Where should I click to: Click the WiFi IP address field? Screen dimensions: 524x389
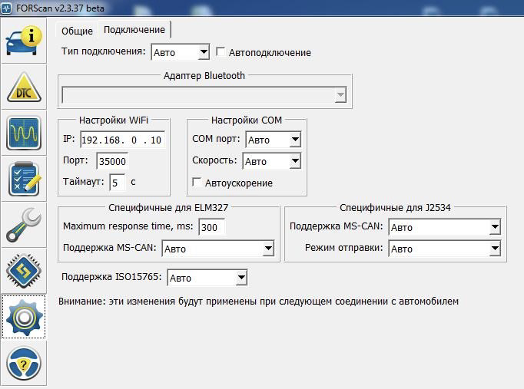(122, 140)
